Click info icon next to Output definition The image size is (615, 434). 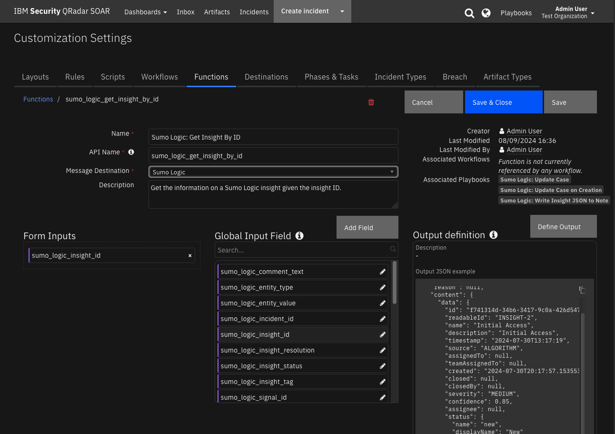click(494, 234)
